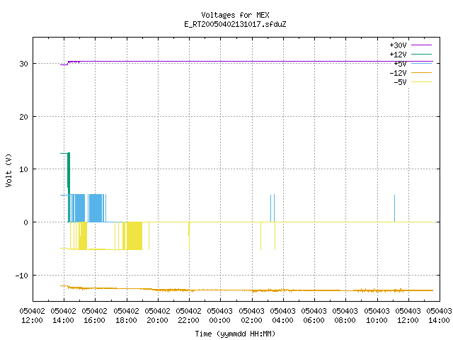Viewport: 453px width, 340px height.
Task: Click the green +12V drop near 14:00
Action: tap(69, 187)
